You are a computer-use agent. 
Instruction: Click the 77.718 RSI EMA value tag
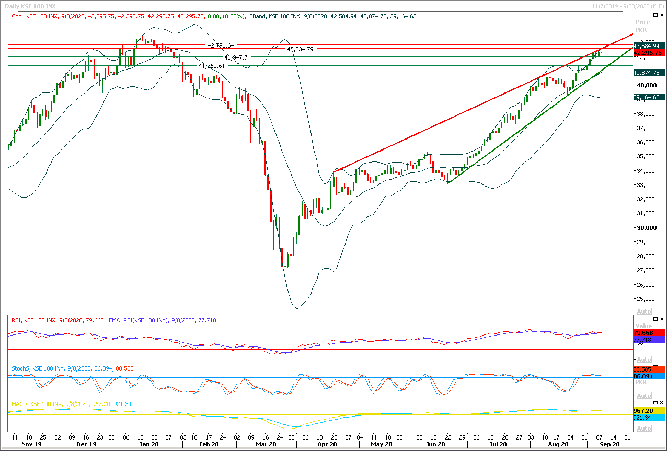(648, 340)
